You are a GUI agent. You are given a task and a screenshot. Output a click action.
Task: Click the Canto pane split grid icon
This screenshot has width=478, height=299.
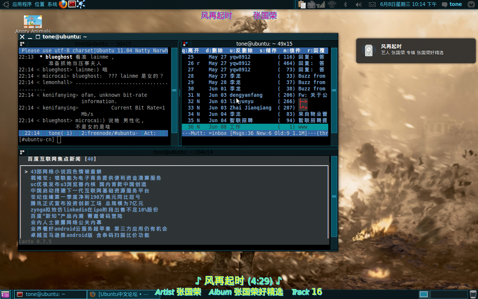coord(22,152)
